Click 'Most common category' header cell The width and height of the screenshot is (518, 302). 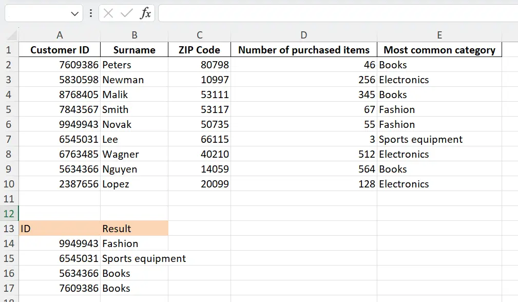(x=439, y=49)
